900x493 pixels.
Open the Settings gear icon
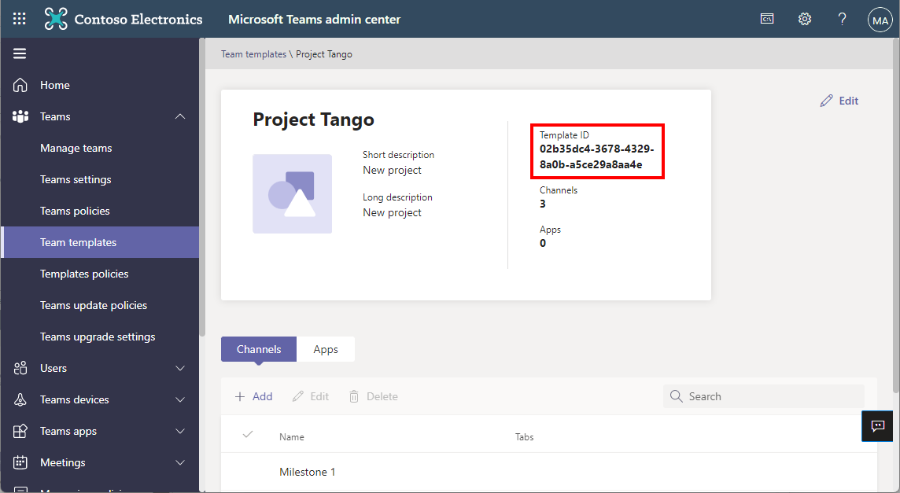[x=805, y=19]
